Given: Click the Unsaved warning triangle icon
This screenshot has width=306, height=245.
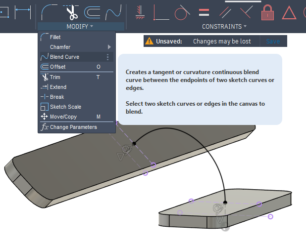Looking at the screenshot, I should pos(150,41).
